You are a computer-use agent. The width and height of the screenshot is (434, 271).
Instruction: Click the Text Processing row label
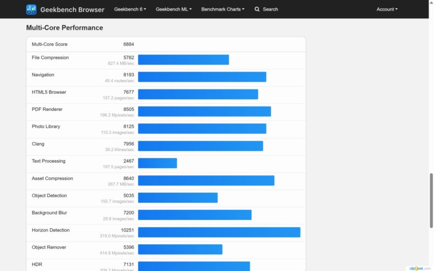coord(48,161)
